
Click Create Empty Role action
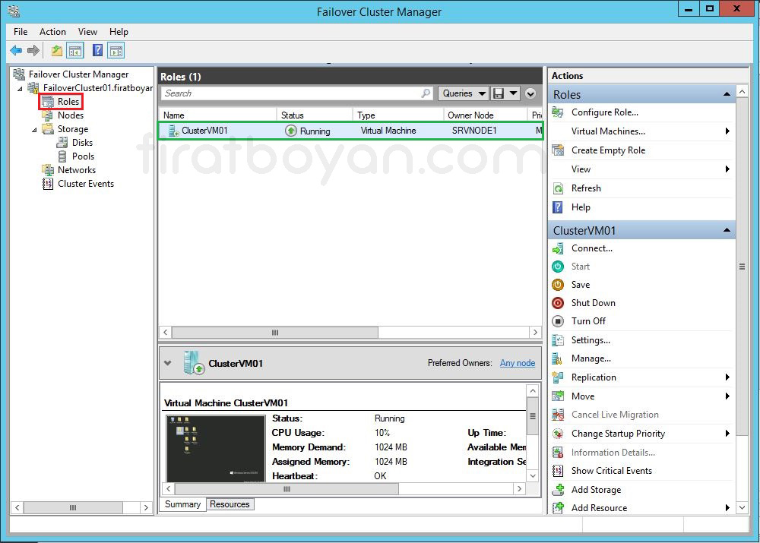click(608, 150)
